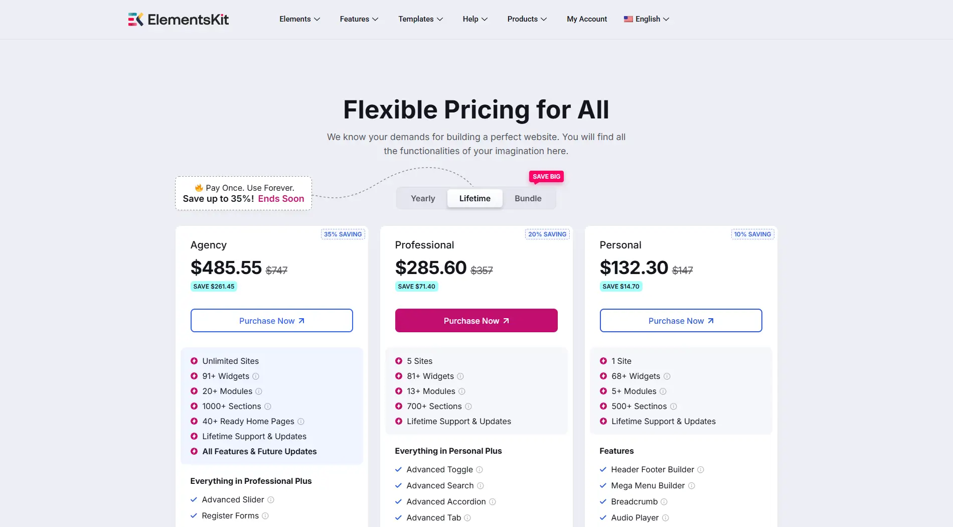Click info icon beside 20+ Modules

(259, 391)
